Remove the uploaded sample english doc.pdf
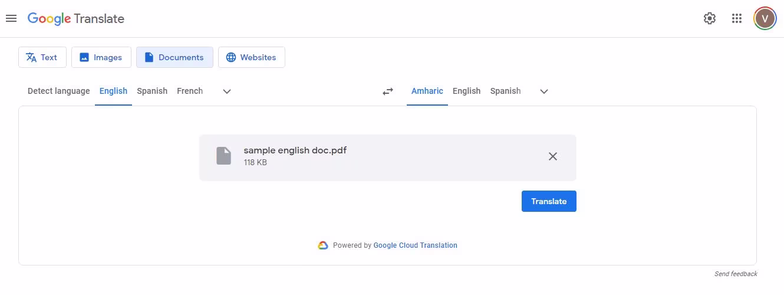The image size is (784, 295). (552, 156)
